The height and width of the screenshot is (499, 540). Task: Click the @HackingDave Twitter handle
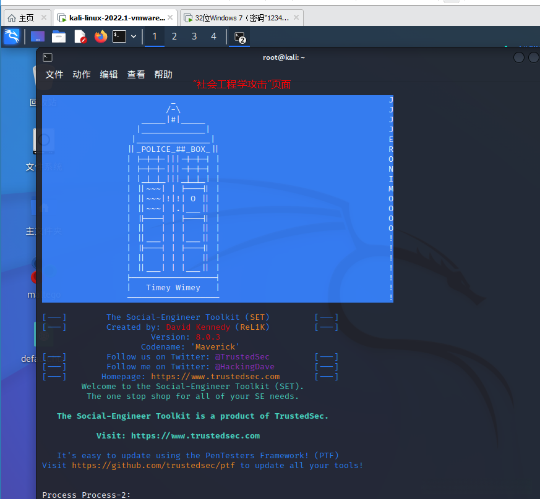(244, 367)
